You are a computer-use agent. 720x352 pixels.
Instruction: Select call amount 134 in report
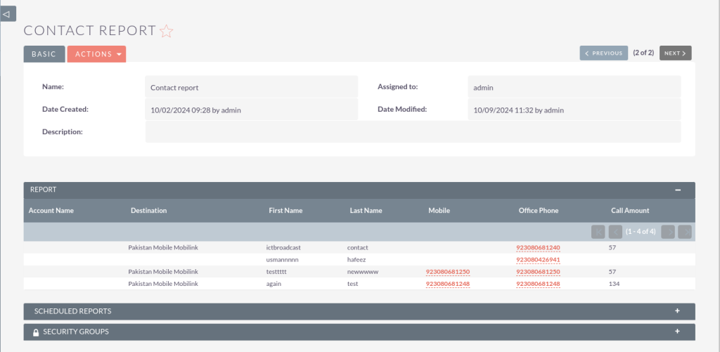pos(614,284)
